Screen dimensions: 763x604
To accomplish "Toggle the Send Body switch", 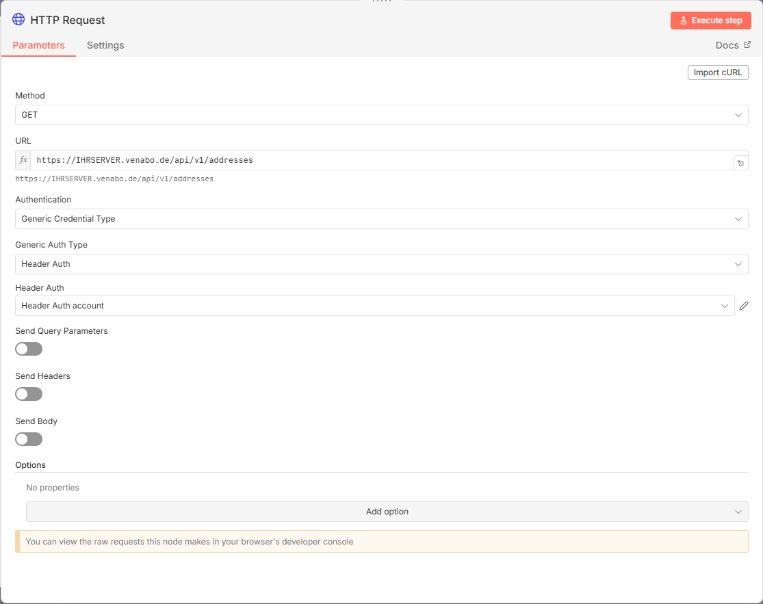I will 29,439.
